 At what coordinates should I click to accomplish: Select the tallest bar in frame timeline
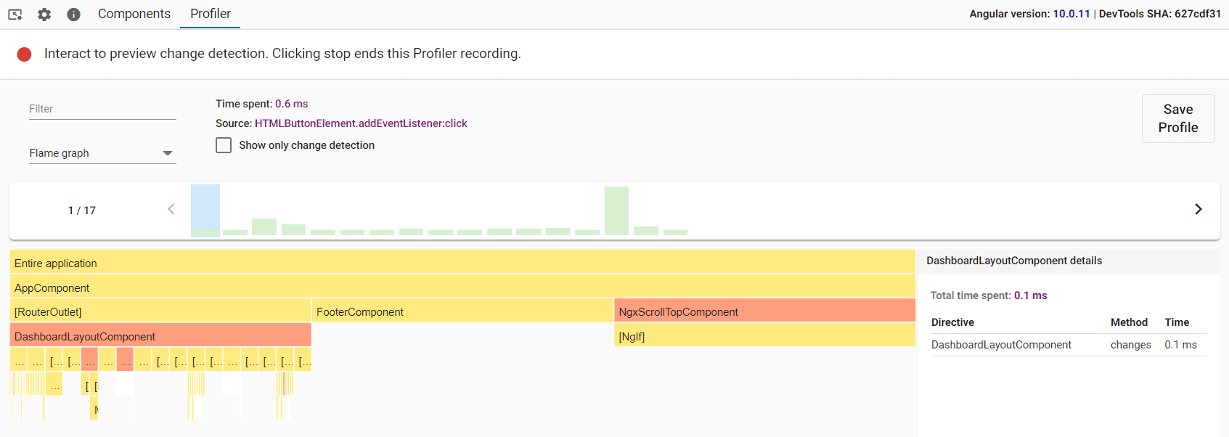click(616, 211)
